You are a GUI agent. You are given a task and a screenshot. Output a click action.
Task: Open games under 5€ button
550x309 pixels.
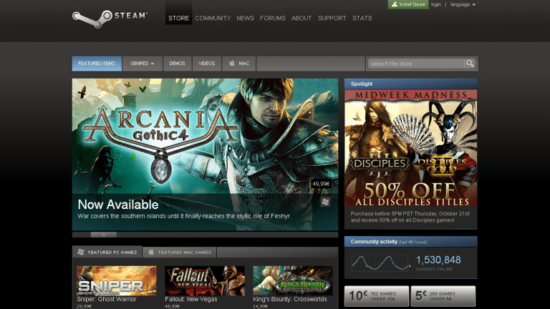pyautogui.click(x=443, y=296)
